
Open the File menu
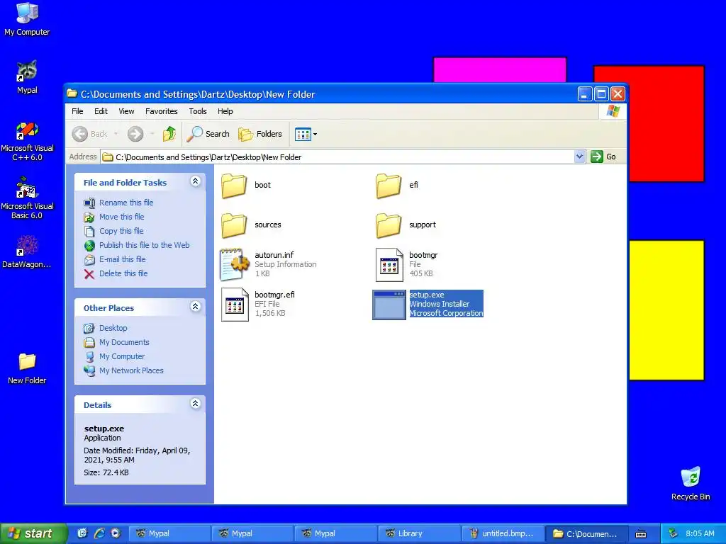tap(77, 111)
